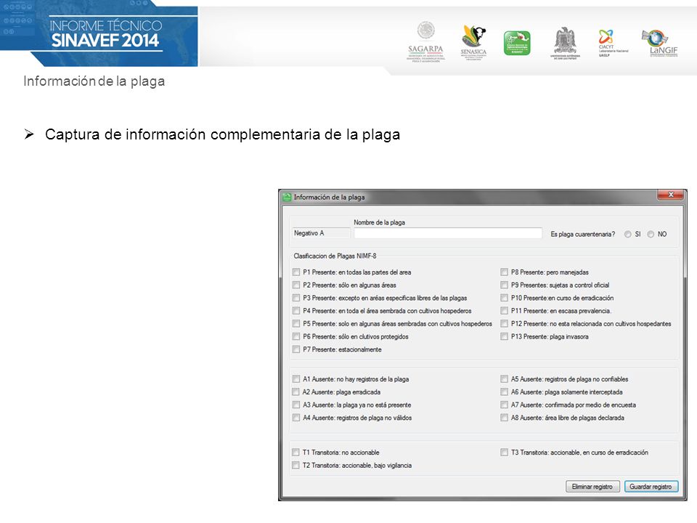697x523 pixels.
Task: Check A3 Ausente: la plaga ya no está presente
Action: pyautogui.click(x=296, y=405)
